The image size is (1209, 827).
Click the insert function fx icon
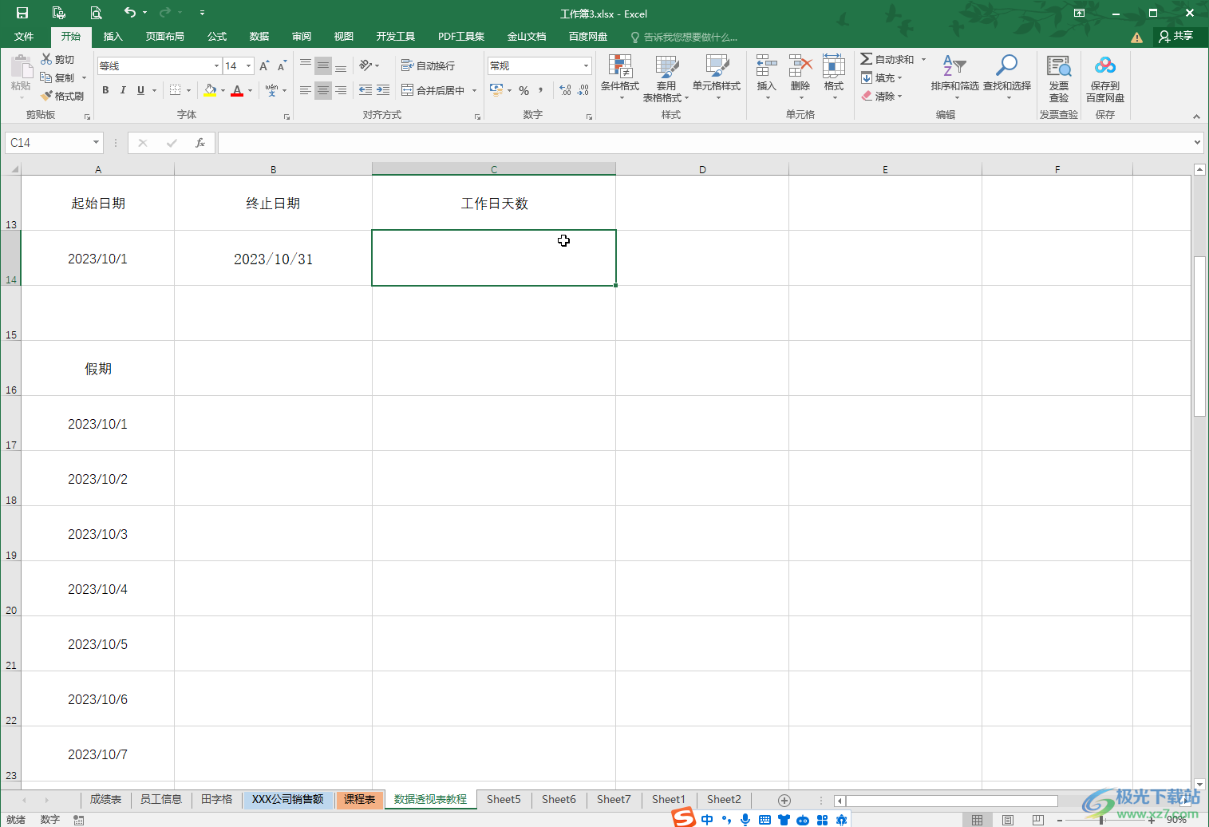click(200, 143)
